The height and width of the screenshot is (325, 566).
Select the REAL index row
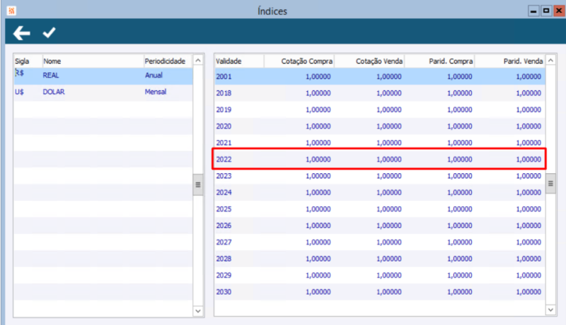[103, 76]
